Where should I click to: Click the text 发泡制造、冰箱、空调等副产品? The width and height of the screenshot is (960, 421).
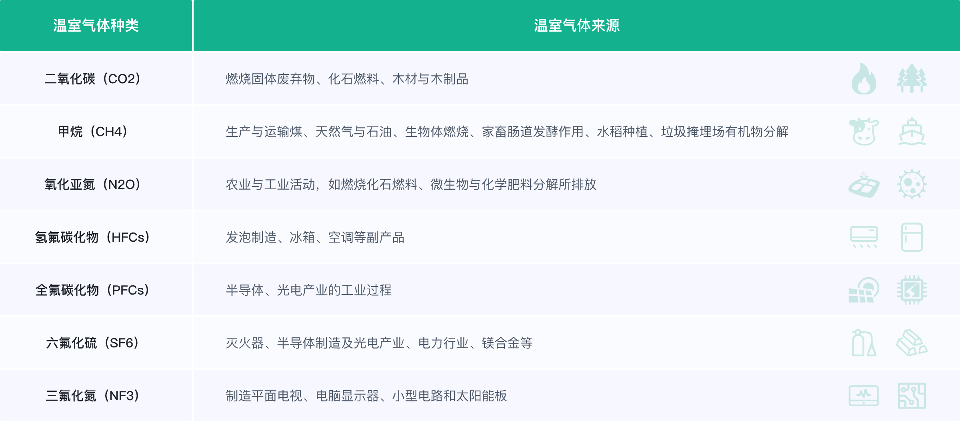(x=315, y=237)
